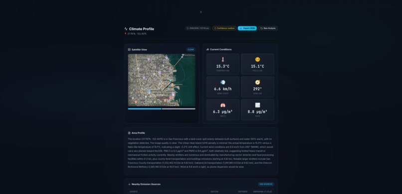Export the profile as JSON
Viewport: 402px width, 194px height.
coord(247,28)
